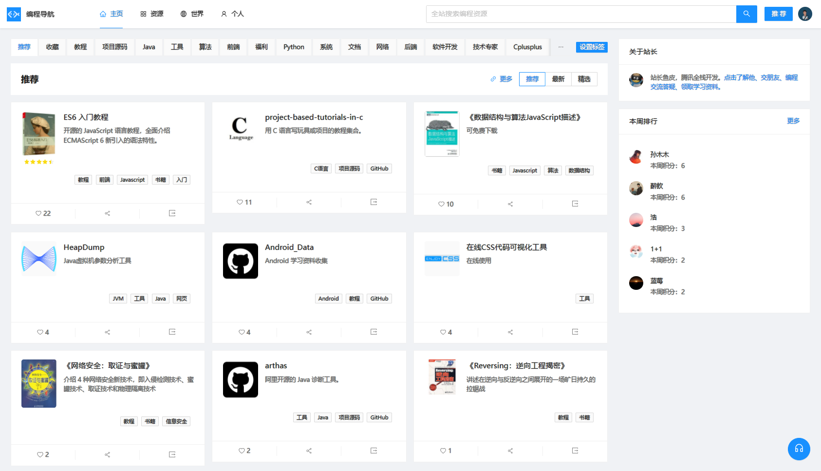Expand more tags with the ellipsis button
821x471 pixels.
coord(561,47)
